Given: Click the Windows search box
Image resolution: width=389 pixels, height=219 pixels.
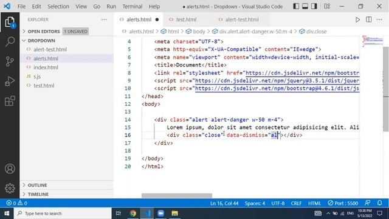Looking at the screenshot, I should click(x=63, y=214).
